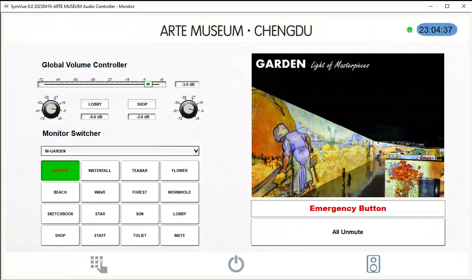
Task: Click the global volume slider handle
Action: coord(148,84)
